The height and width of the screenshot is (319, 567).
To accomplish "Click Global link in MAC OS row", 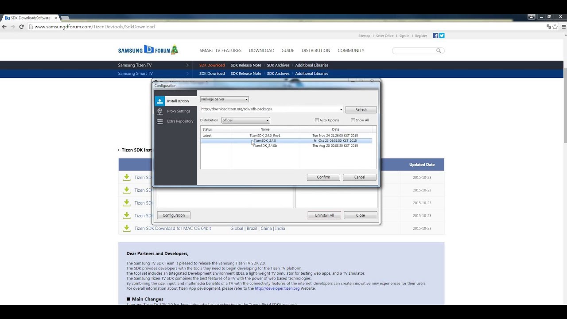I will pyautogui.click(x=237, y=229).
